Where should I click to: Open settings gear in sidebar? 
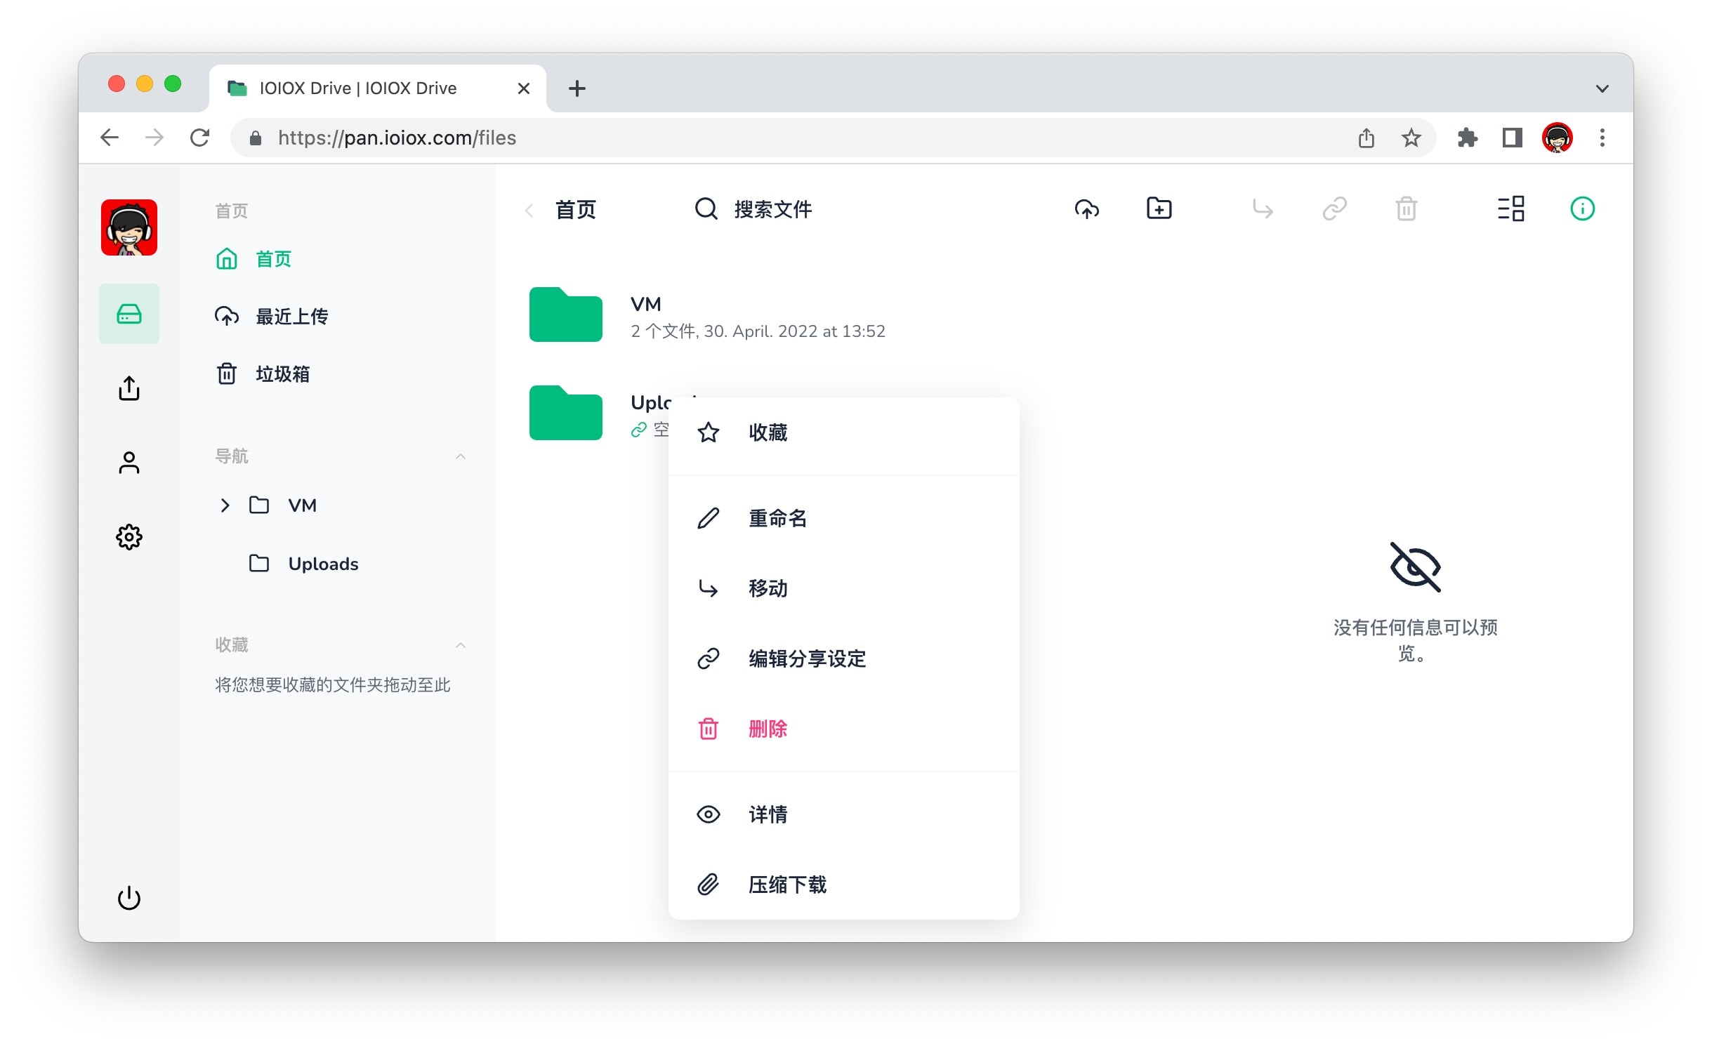pyautogui.click(x=129, y=537)
